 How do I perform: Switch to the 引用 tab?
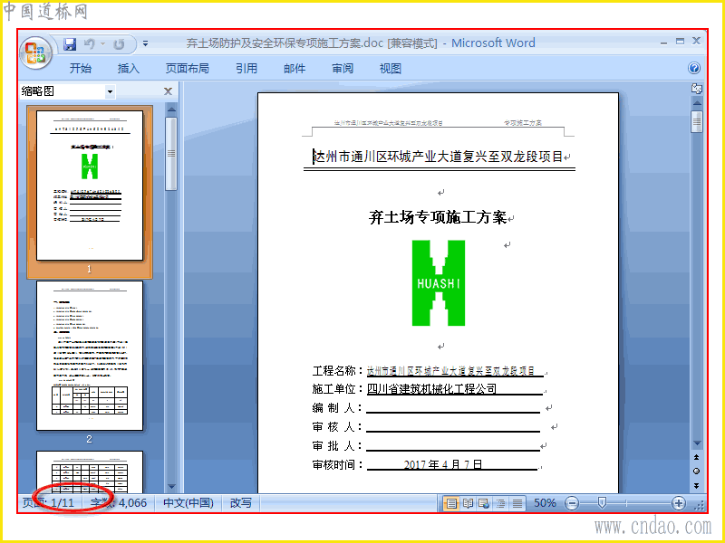[246, 69]
